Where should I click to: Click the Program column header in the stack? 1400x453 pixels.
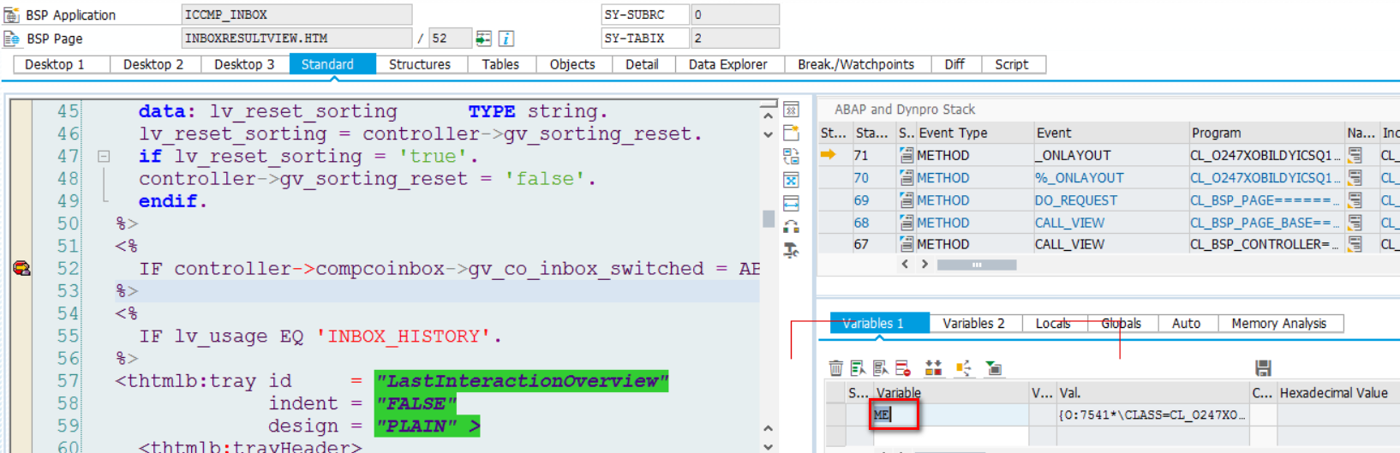1266,133
